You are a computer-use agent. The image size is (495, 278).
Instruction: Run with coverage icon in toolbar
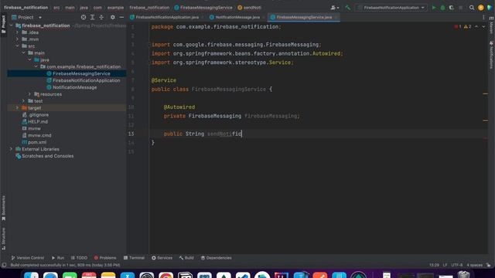452,8
